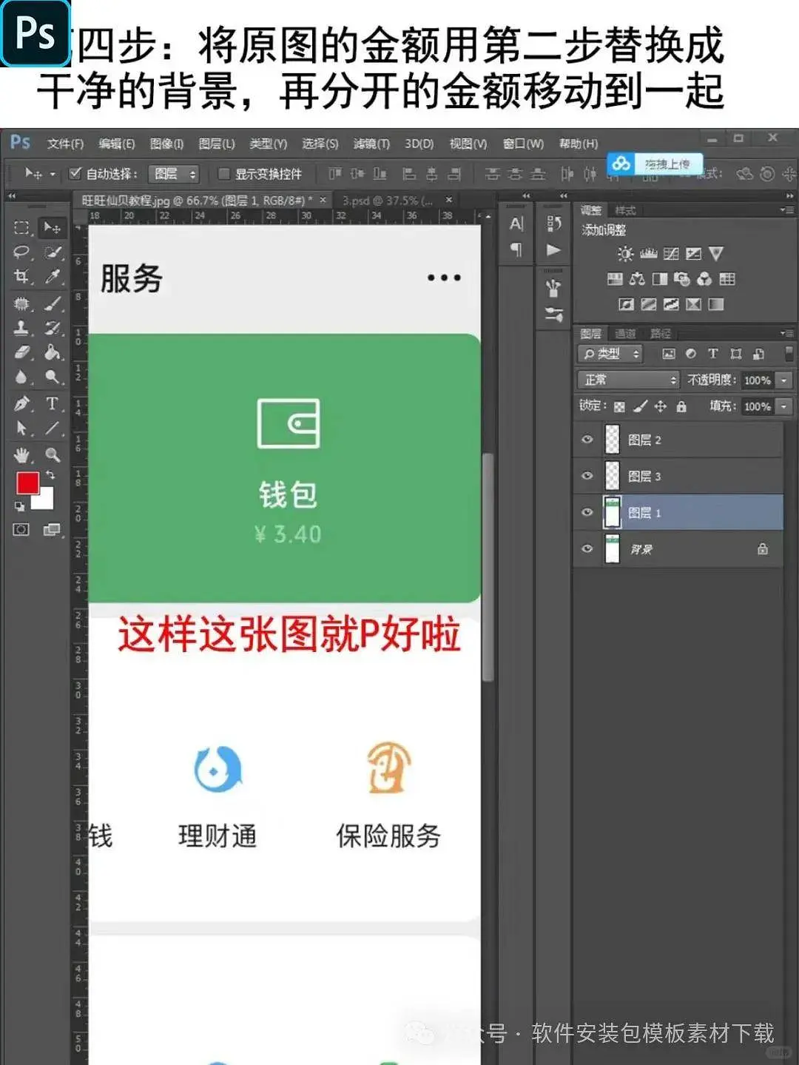799x1065 pixels.
Task: Select the Paint Bucket tool
Action: tap(52, 352)
